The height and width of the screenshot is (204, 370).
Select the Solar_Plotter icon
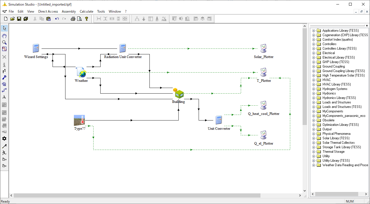(x=263, y=48)
